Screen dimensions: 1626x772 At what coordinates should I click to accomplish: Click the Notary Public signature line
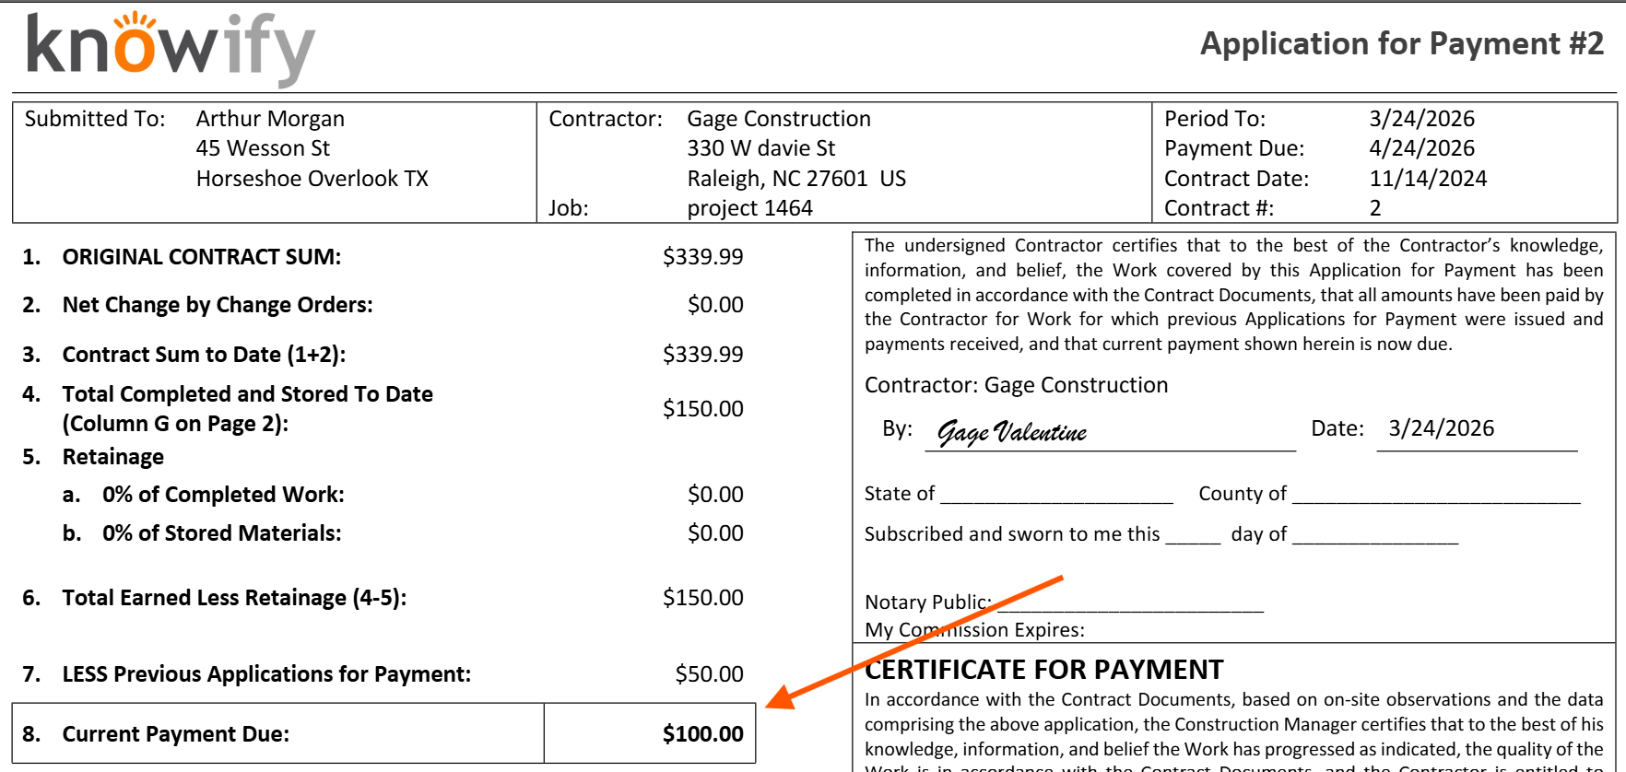pyautogui.click(x=1130, y=605)
